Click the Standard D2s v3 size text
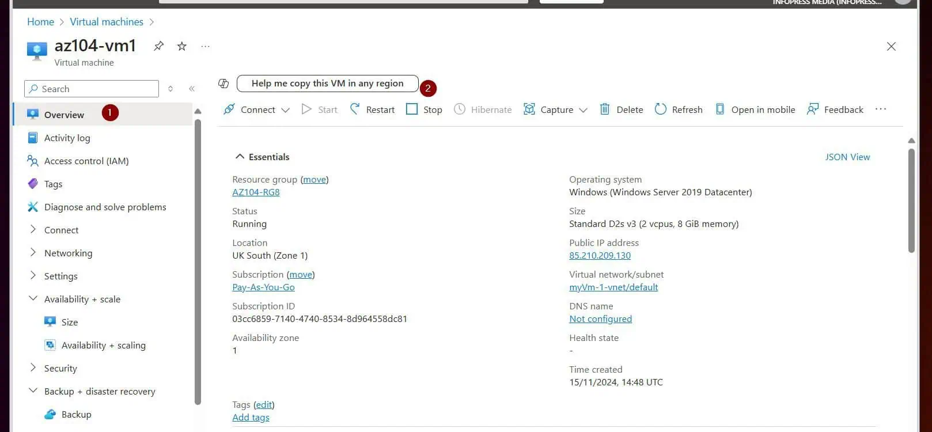The image size is (932, 432). point(654,224)
